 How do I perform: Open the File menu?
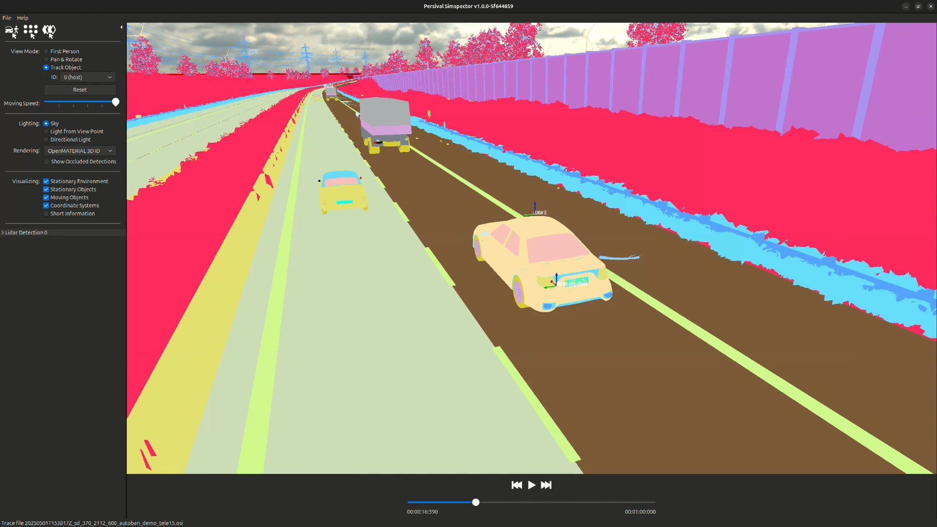point(6,18)
